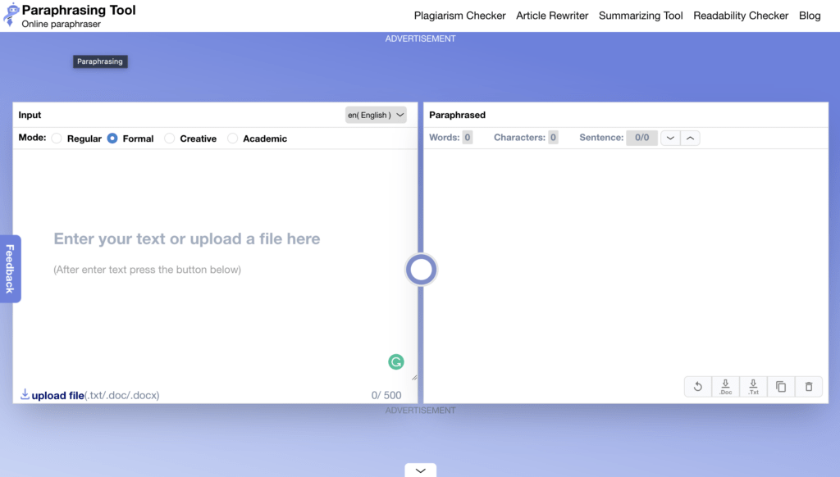
Task: Click the Paraphrasing Tool robot logo
Action: coord(11,15)
